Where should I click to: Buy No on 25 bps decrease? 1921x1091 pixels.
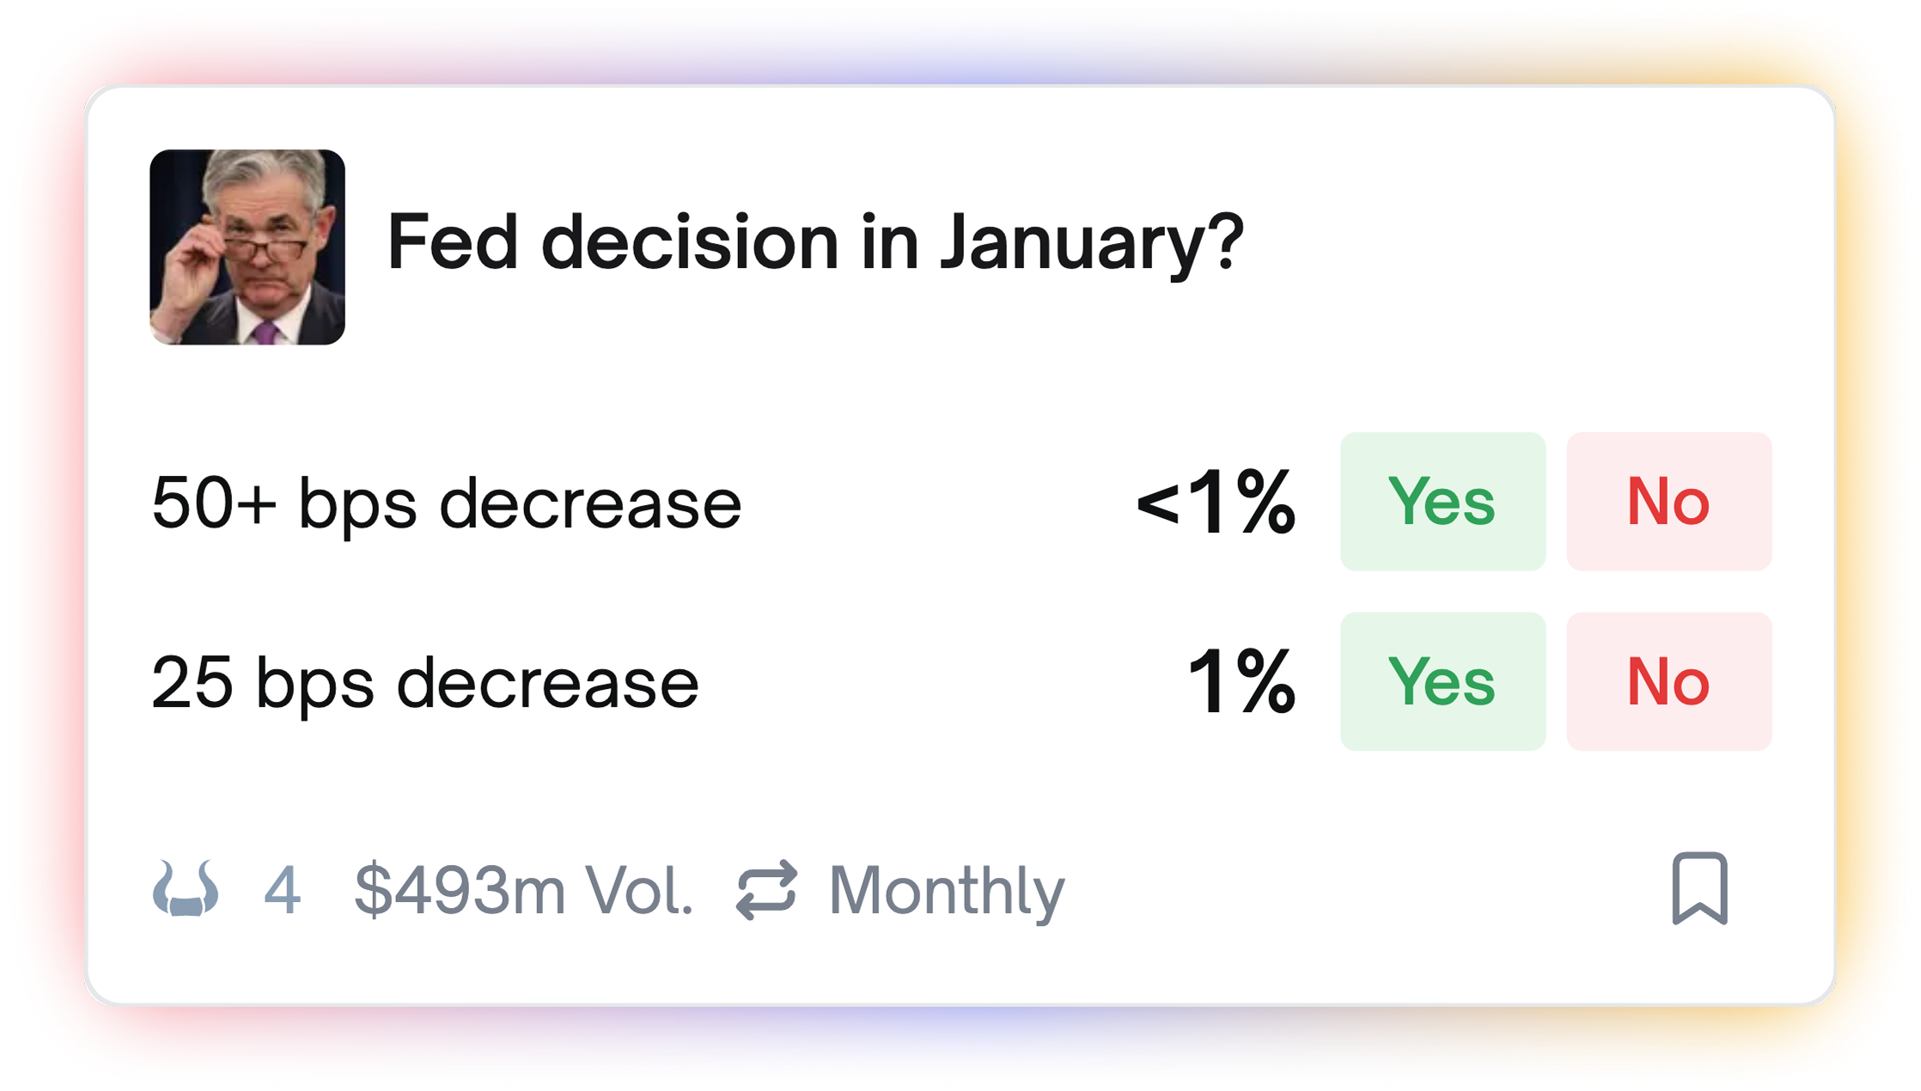point(1668,681)
